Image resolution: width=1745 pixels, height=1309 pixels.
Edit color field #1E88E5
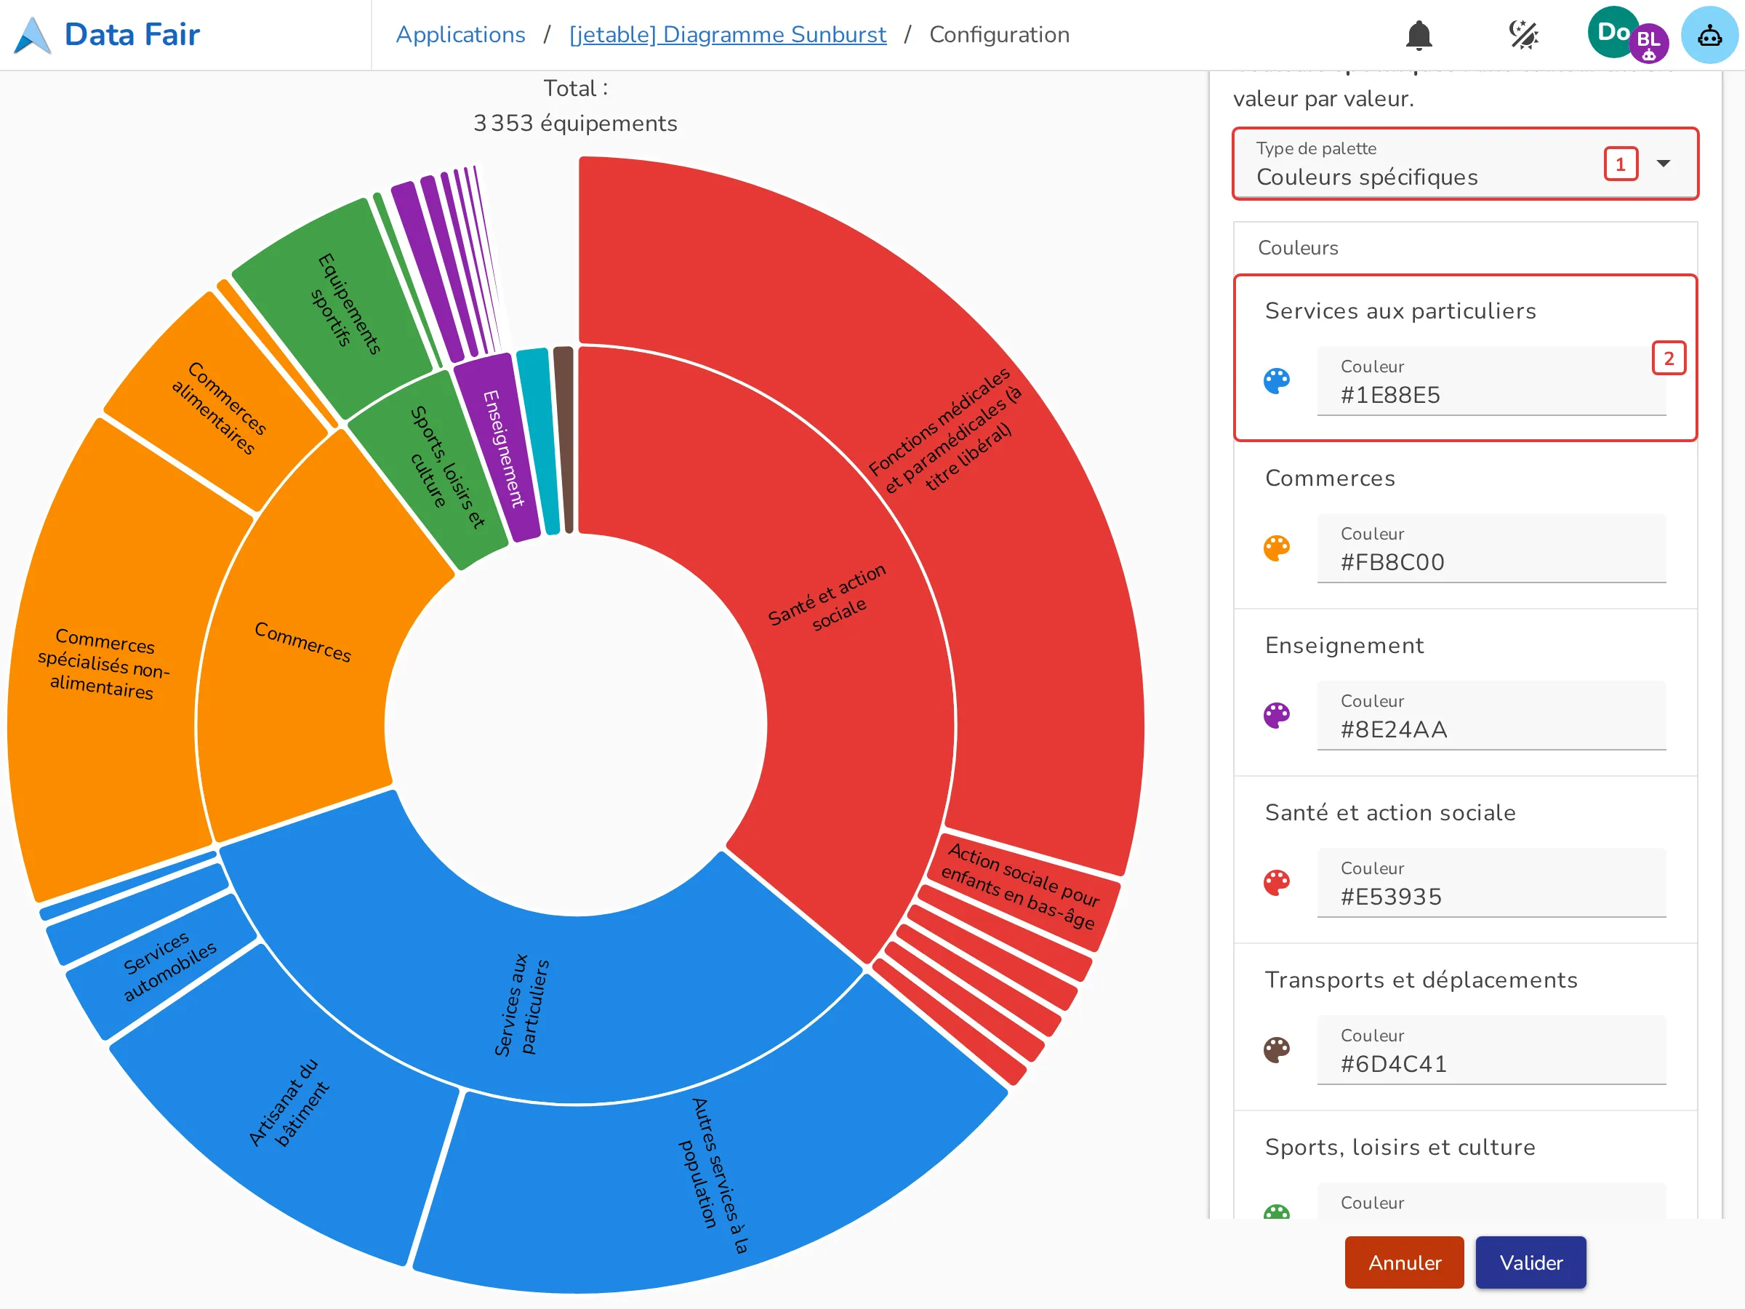(x=1491, y=381)
